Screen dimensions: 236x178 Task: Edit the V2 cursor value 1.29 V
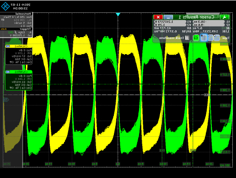point(170,25)
